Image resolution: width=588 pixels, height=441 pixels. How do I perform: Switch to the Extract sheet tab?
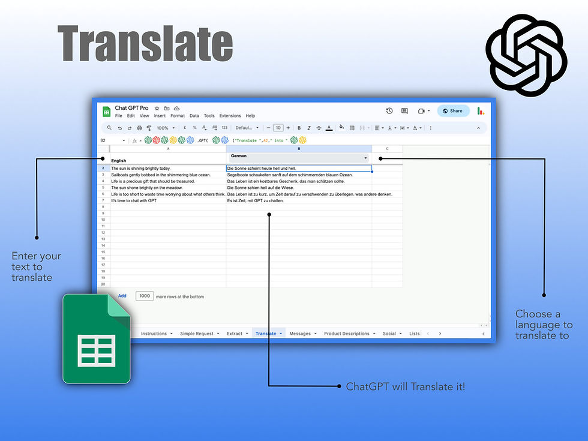(234, 333)
